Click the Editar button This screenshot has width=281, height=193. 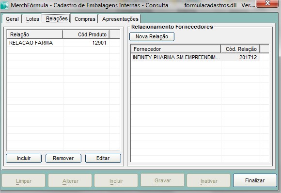(x=103, y=158)
